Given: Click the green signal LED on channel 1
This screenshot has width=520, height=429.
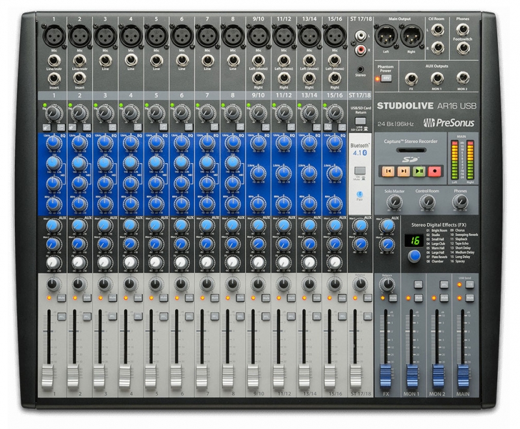Looking at the screenshot, I should click(44, 105).
